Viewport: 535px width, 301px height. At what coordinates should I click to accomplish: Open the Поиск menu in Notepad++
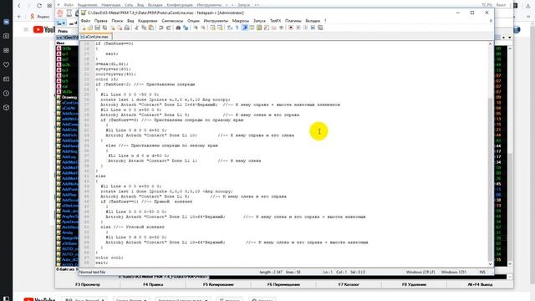(117, 21)
